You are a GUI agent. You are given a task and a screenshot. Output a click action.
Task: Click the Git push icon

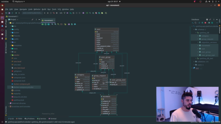(70, 13)
